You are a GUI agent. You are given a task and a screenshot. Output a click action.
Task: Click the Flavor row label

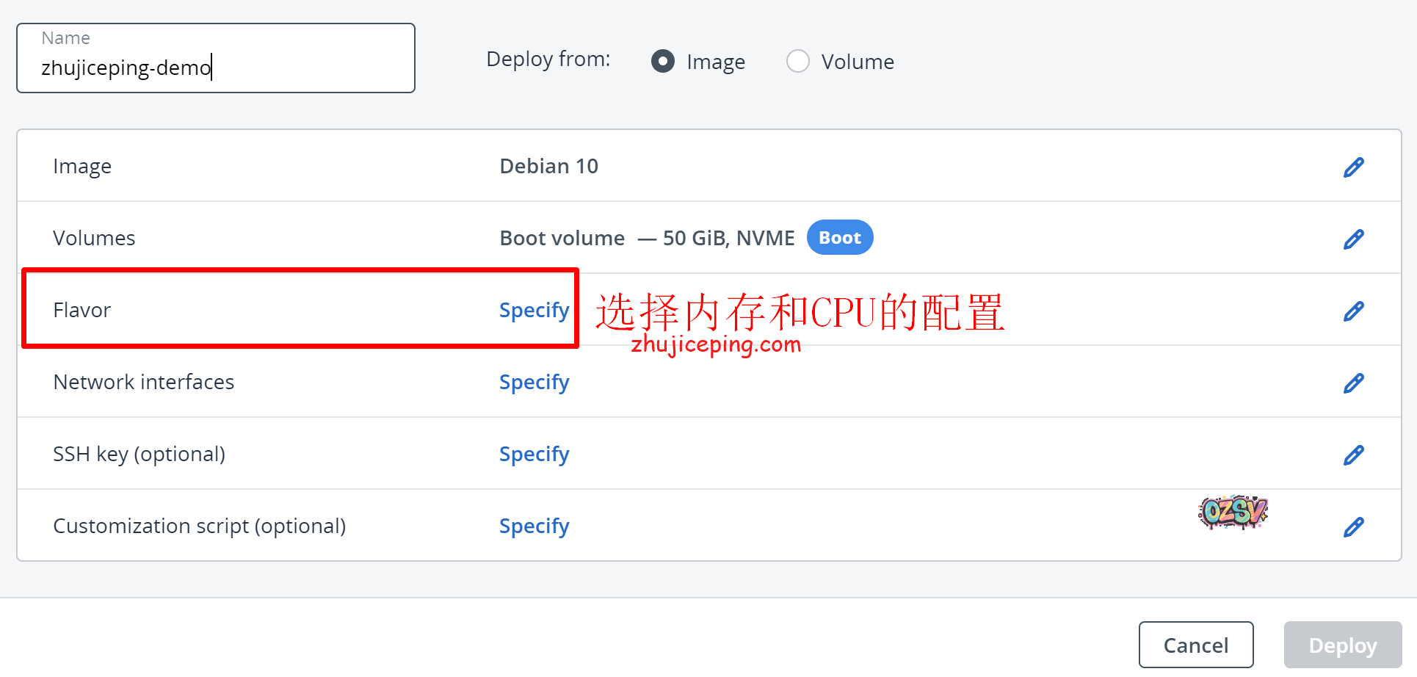(82, 311)
